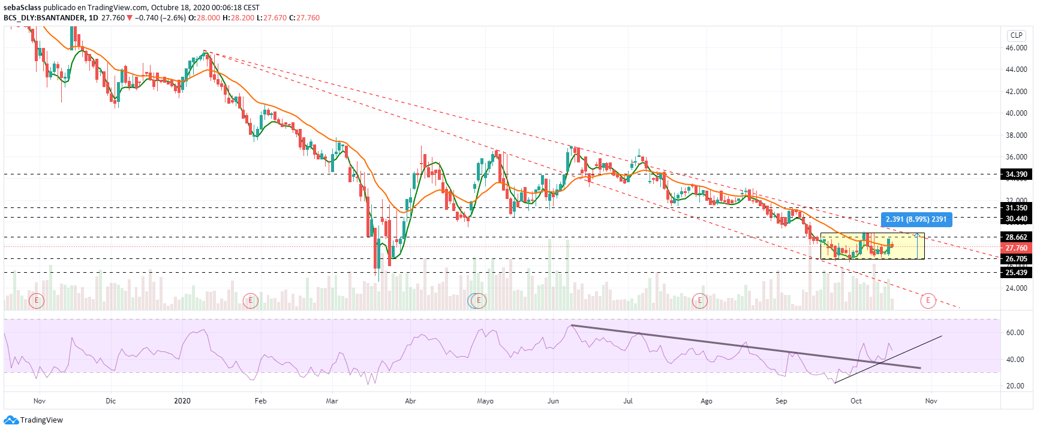
Task: Click the BCS_DLY:BSANTANDER symbol title
Action: pyautogui.click(x=45, y=18)
